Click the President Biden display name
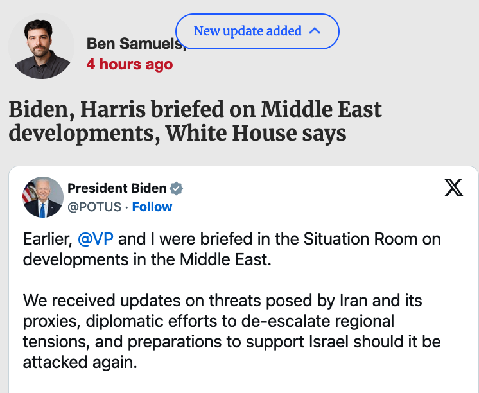Viewport: 479px width, 393px height. 117,188
